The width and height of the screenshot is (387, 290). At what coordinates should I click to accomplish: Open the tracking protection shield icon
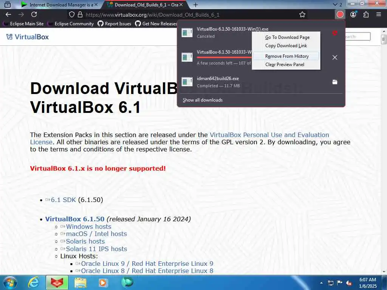coord(71,15)
